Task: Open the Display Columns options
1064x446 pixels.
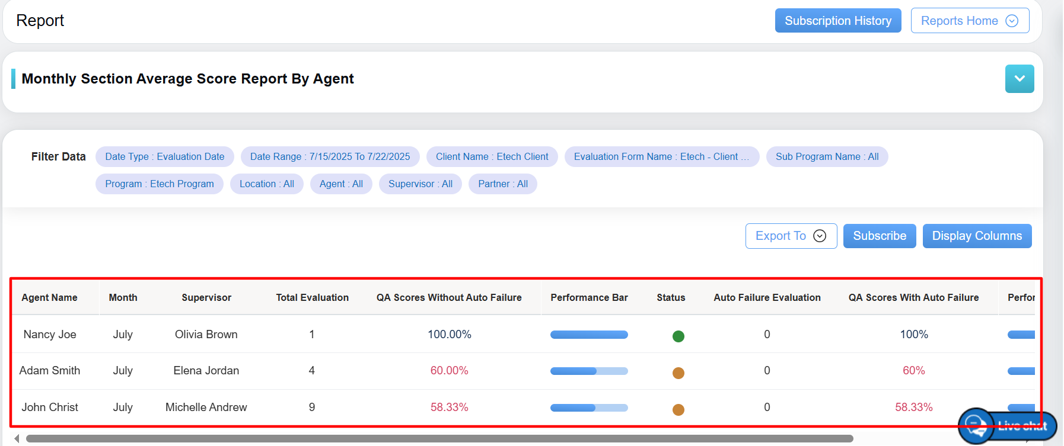Action: coord(976,236)
